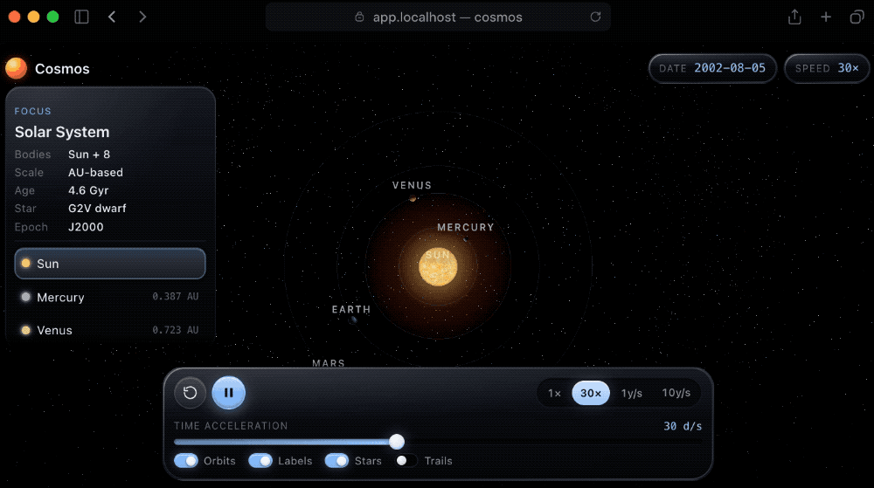This screenshot has width=874, height=488.
Task: Click the time acceleration slider handle
Action: pyautogui.click(x=397, y=442)
